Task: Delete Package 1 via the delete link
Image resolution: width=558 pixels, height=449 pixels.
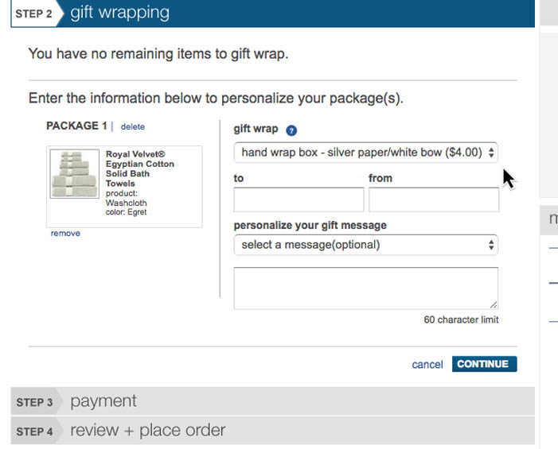Action: 133,126
